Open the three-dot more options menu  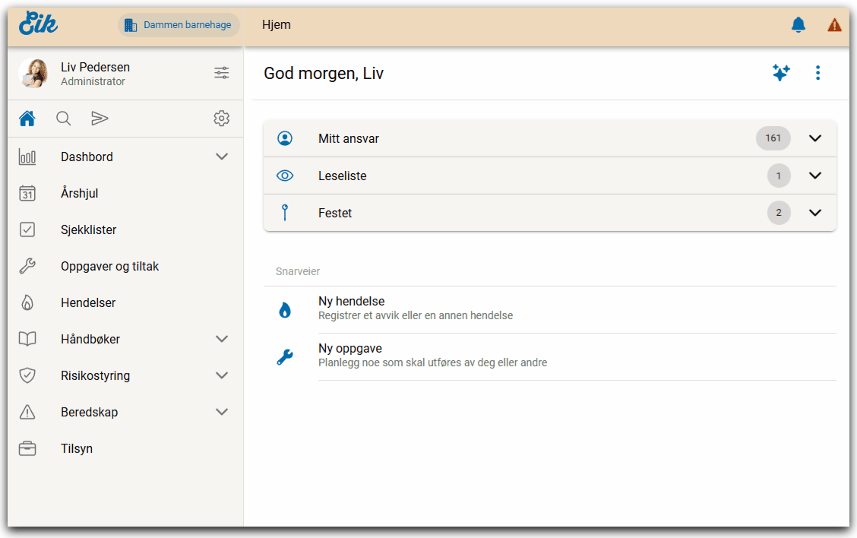click(817, 73)
